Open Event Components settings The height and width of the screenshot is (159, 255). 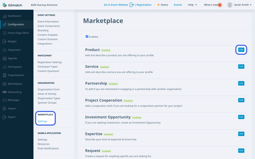pos(49,26)
